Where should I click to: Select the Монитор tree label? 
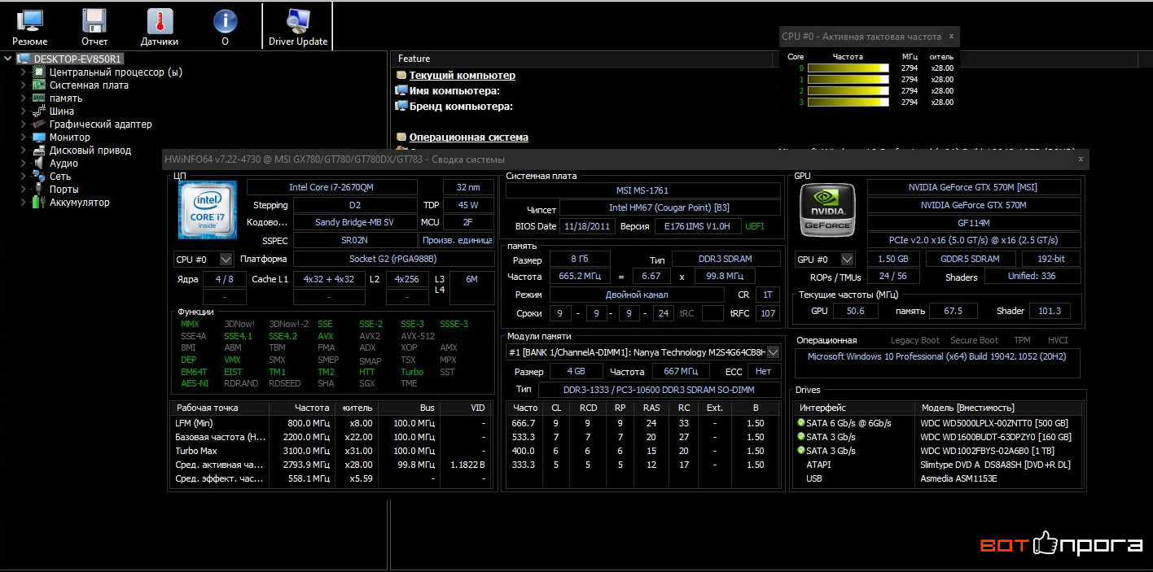pyautogui.click(x=70, y=138)
